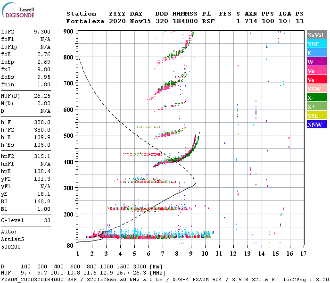Click the RSF program label in header
This screenshot has height=283, width=330.
click(x=208, y=21)
